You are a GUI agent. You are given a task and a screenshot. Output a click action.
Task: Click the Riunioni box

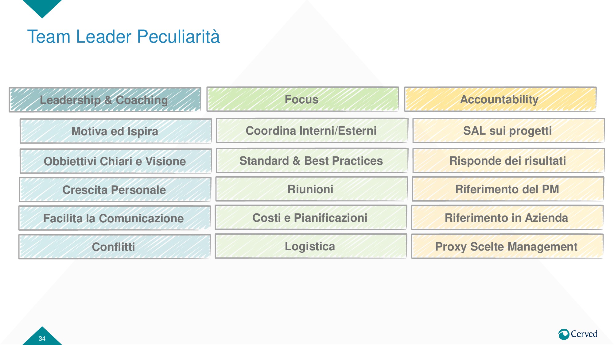[311, 189]
